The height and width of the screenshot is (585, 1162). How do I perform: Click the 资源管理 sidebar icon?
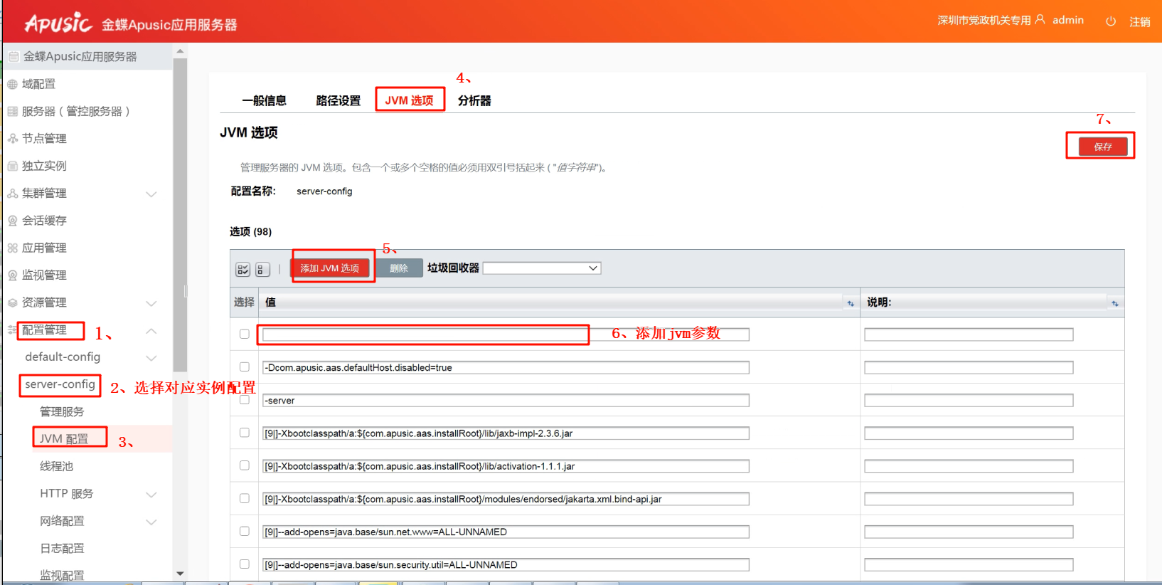(x=13, y=302)
